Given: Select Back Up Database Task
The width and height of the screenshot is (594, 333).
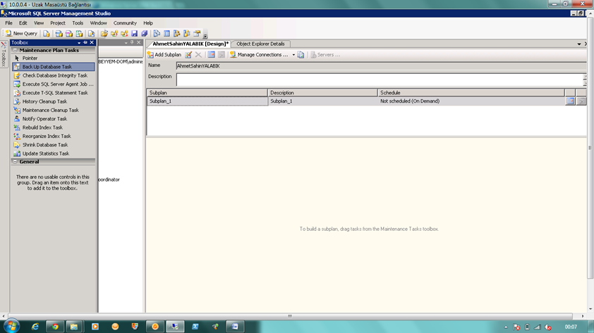Looking at the screenshot, I should (x=53, y=67).
